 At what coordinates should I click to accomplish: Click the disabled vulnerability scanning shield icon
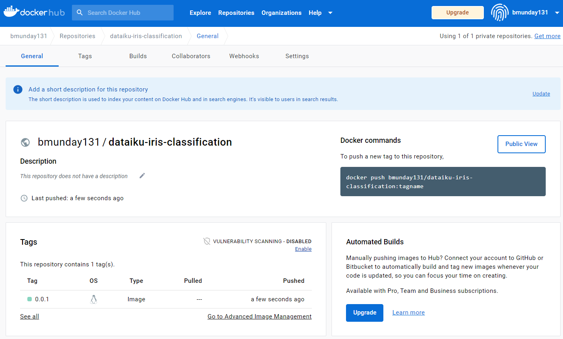(207, 241)
